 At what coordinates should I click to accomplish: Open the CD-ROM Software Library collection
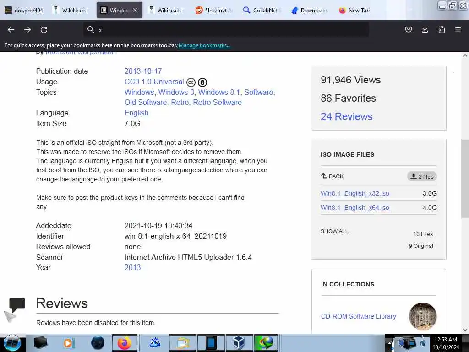click(x=358, y=316)
